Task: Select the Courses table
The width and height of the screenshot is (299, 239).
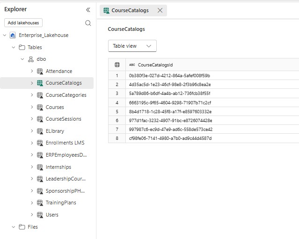Action: pyautogui.click(x=55, y=107)
